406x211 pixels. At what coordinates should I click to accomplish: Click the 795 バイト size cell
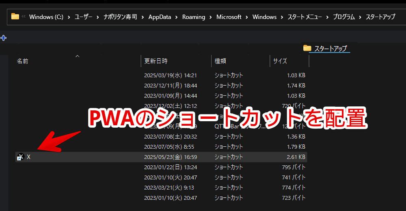(294, 167)
